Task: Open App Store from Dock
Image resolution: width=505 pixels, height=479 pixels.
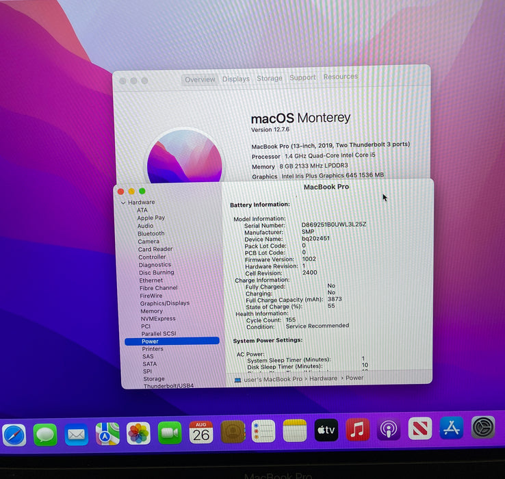Action: click(x=452, y=428)
